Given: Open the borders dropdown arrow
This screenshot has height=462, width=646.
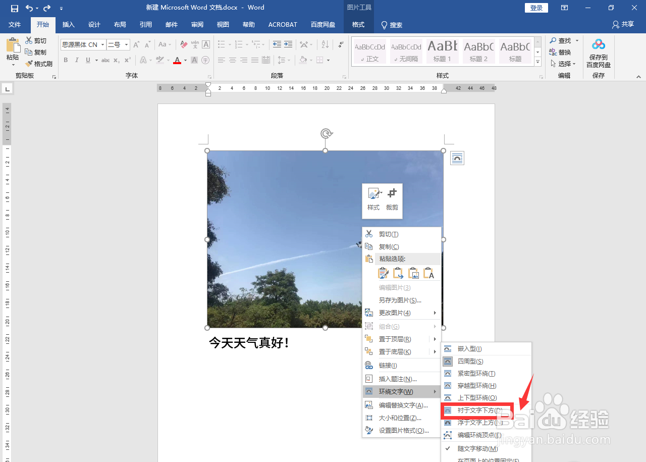Looking at the screenshot, I should click(329, 60).
